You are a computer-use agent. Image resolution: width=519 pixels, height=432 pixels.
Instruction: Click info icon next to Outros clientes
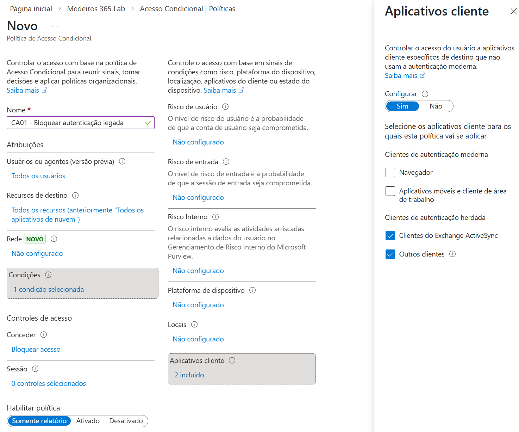click(452, 254)
